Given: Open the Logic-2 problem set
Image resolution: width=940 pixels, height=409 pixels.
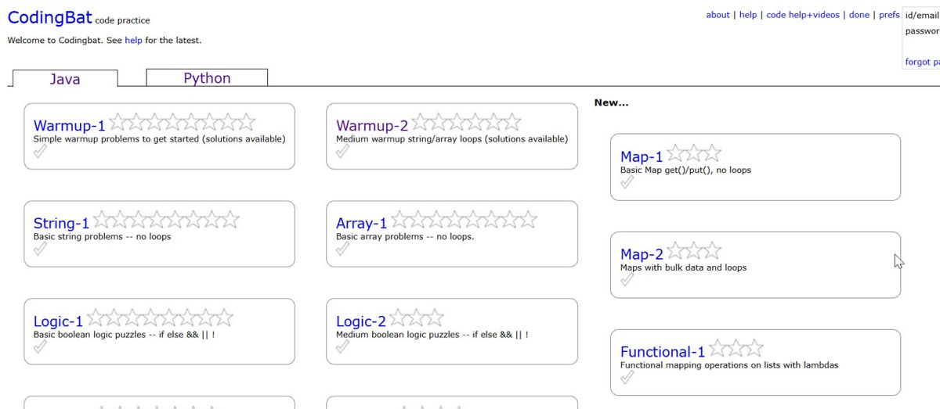Looking at the screenshot, I should pos(360,321).
